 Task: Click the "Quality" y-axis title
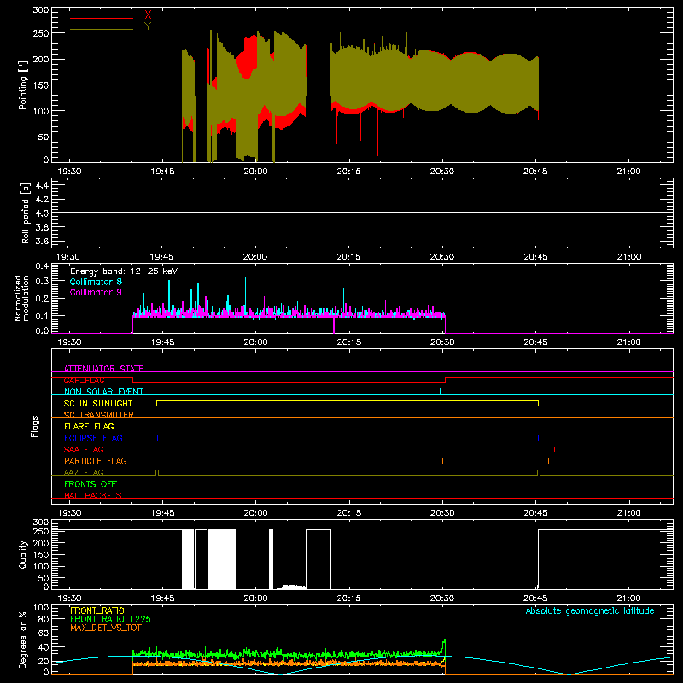[x=23, y=554]
